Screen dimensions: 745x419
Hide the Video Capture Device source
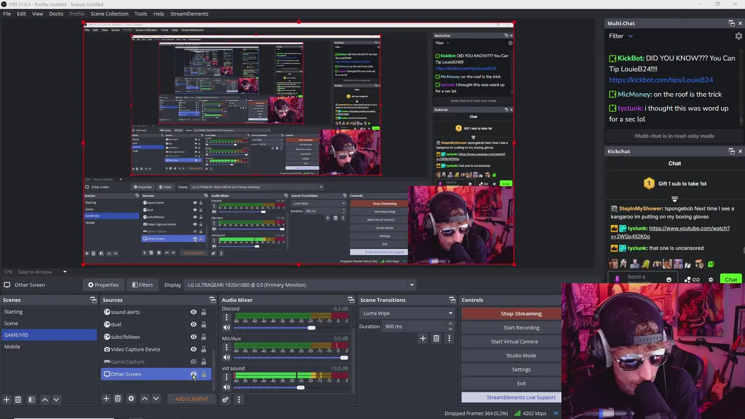pyautogui.click(x=194, y=349)
